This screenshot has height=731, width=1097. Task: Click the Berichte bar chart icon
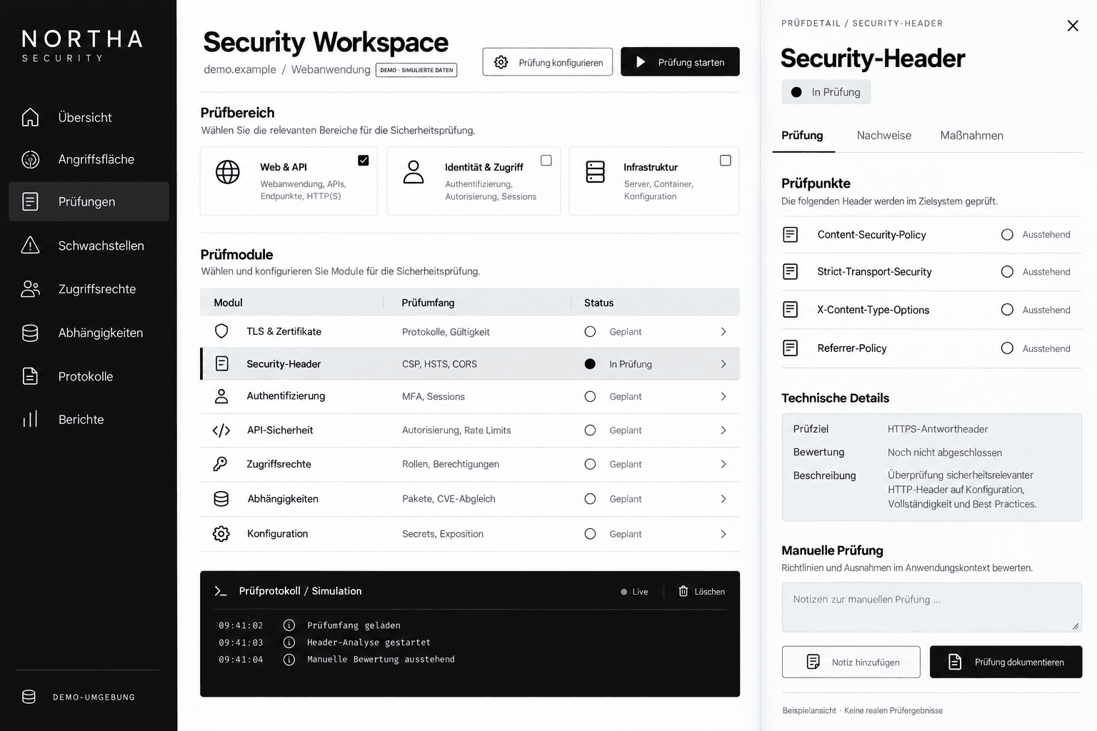point(30,419)
